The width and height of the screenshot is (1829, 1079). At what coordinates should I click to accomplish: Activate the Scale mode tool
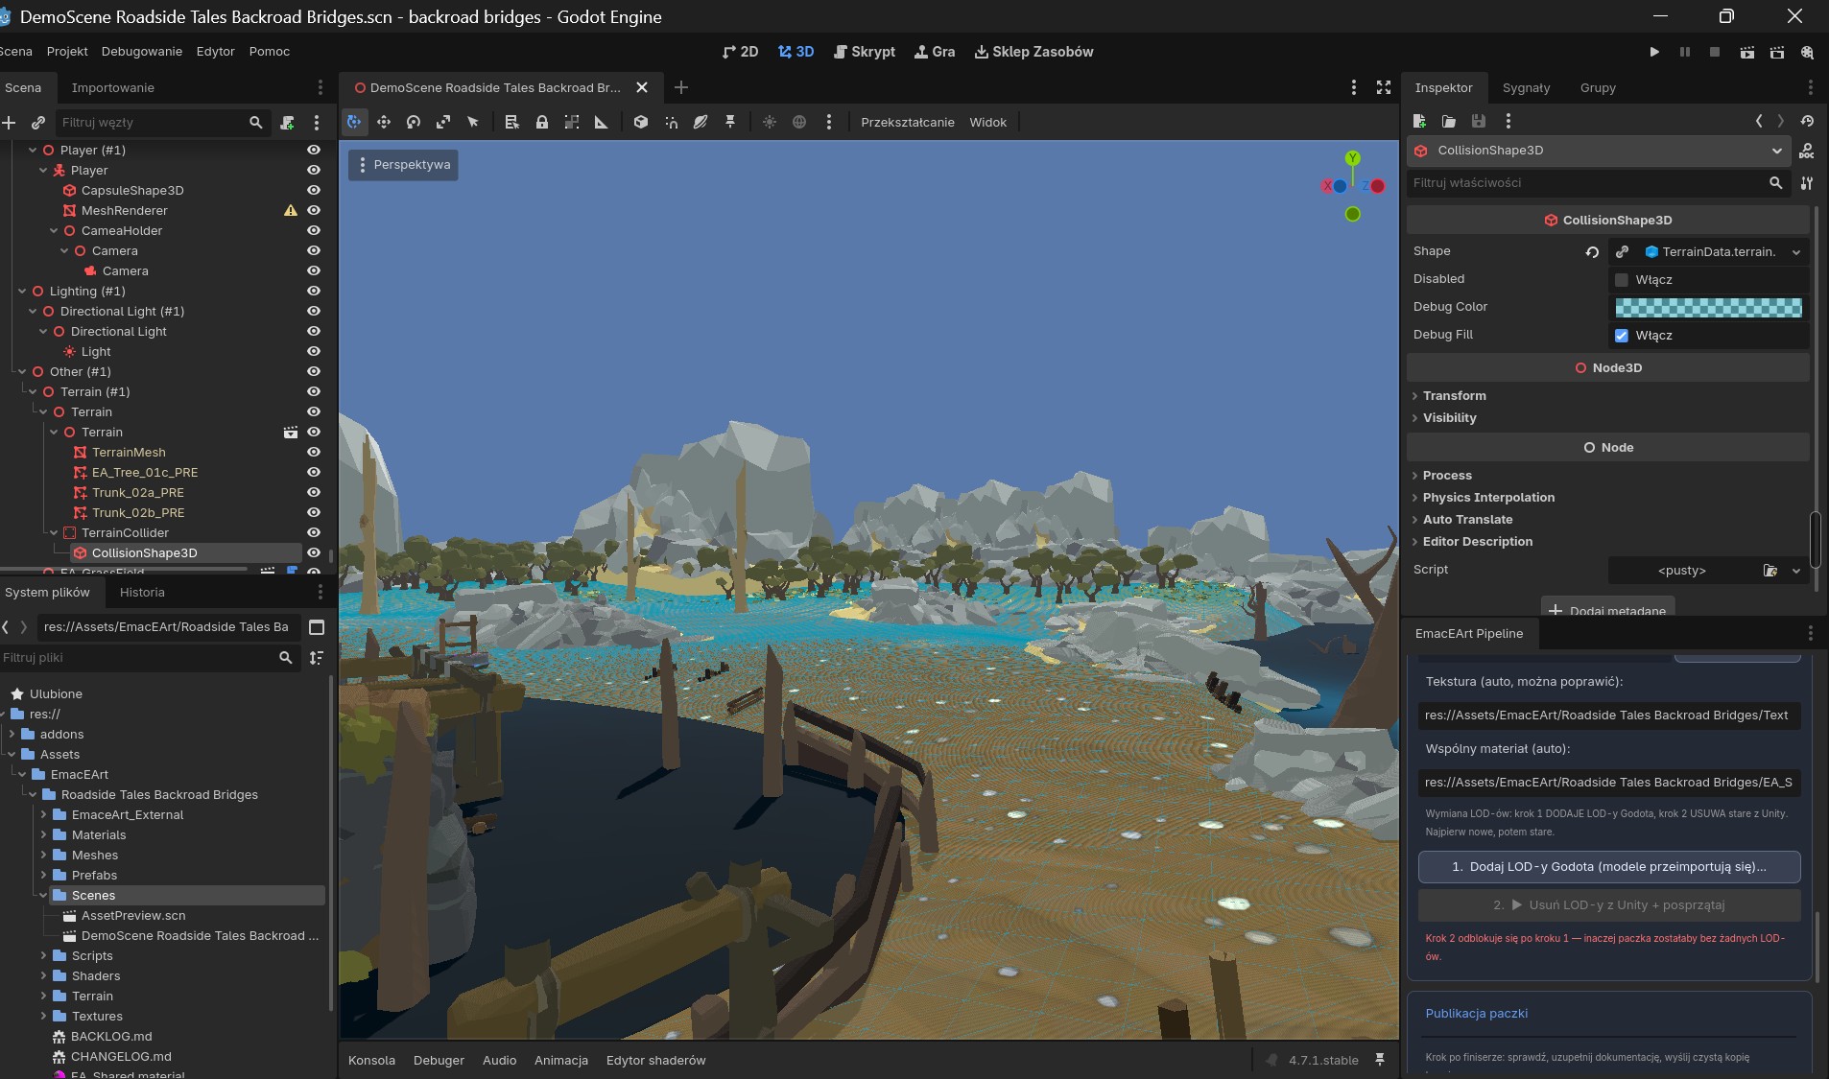pyautogui.click(x=443, y=122)
